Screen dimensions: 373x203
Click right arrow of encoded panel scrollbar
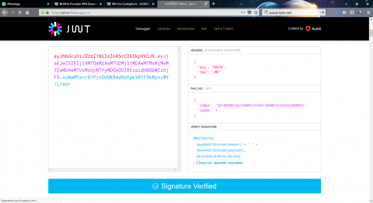coord(175,170)
